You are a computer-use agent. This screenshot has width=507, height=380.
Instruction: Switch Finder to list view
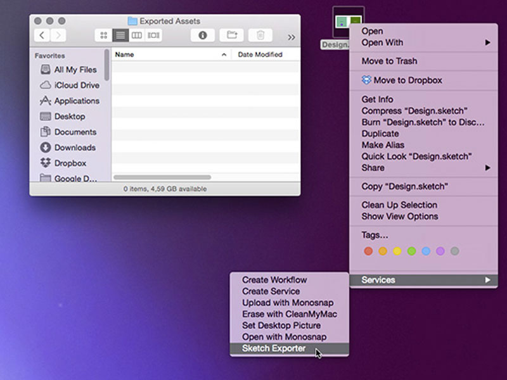pyautogui.click(x=120, y=35)
